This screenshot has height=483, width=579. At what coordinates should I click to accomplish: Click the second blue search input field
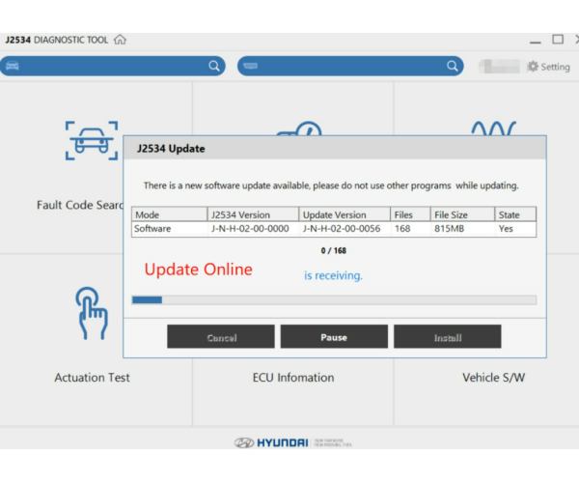point(350,66)
